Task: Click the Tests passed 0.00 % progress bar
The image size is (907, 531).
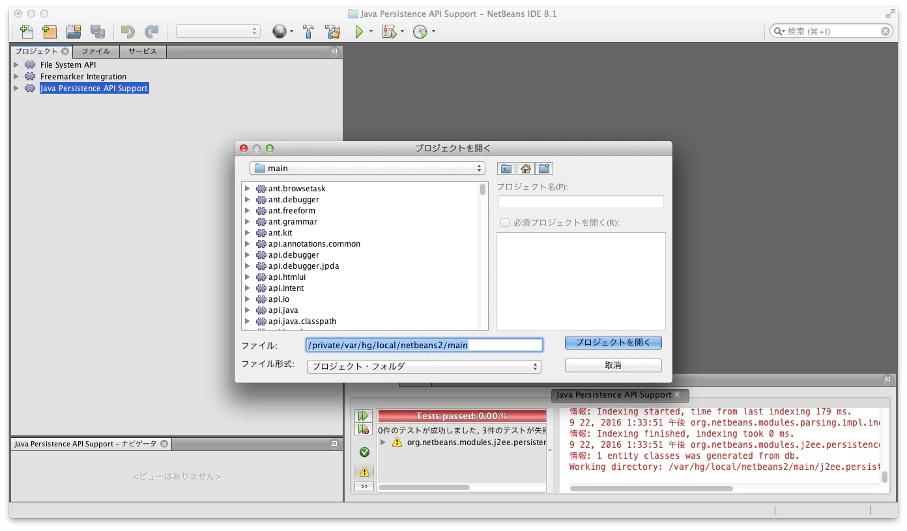Action: click(462, 416)
